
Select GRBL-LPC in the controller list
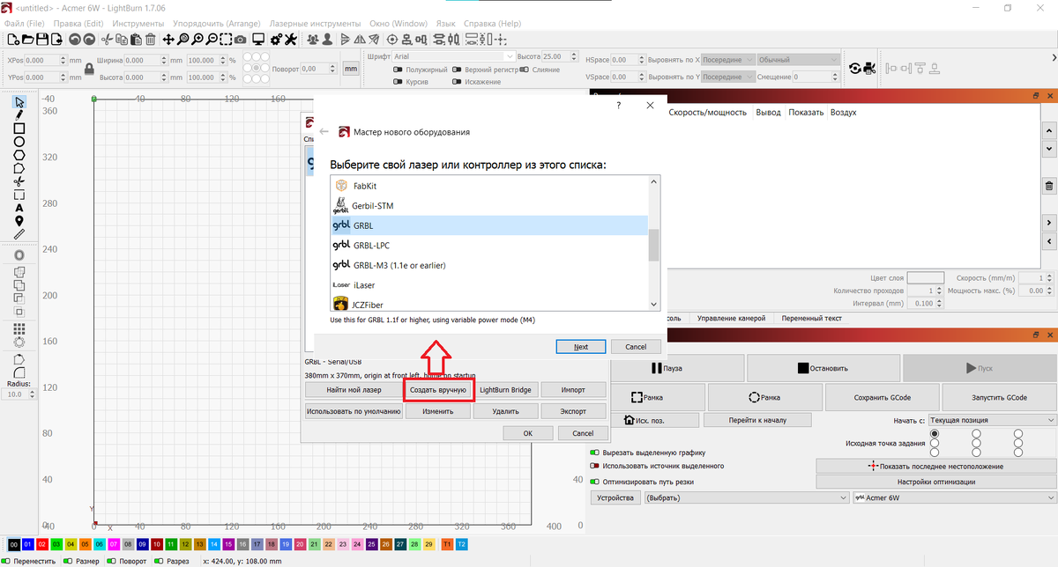[489, 246]
